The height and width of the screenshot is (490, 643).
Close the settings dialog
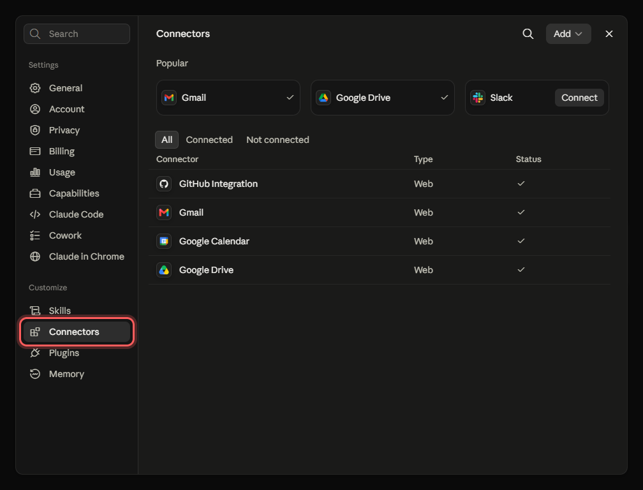point(609,34)
